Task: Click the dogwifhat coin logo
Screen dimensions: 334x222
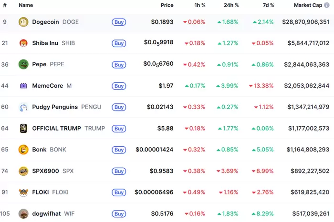Action: (x=23, y=213)
